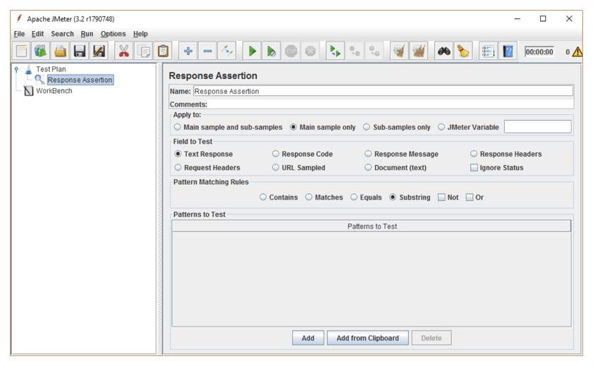Click the Remote shutdown all icon

pyautogui.click(x=374, y=51)
